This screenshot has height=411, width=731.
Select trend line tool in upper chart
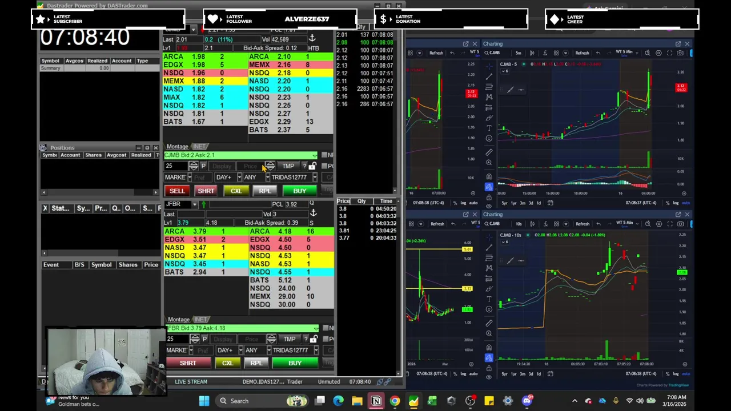coord(489,76)
